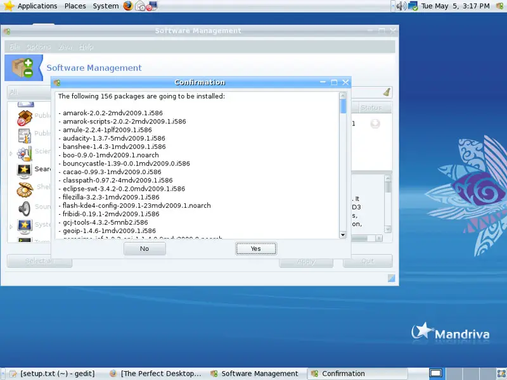Click the amarok-scripts-2.0.2-2mdv2009.1.i586 line
The image size is (507, 380).
[122, 122]
